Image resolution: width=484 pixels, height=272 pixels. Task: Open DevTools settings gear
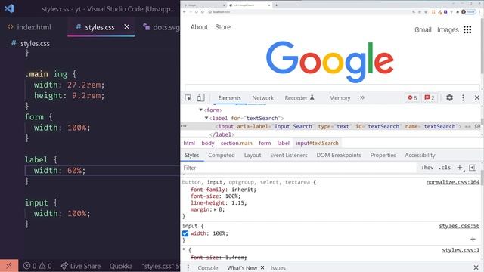point(449,97)
